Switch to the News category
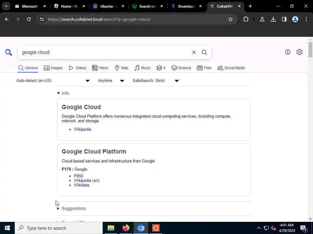Screen dimensions: 313x234 click(100, 68)
